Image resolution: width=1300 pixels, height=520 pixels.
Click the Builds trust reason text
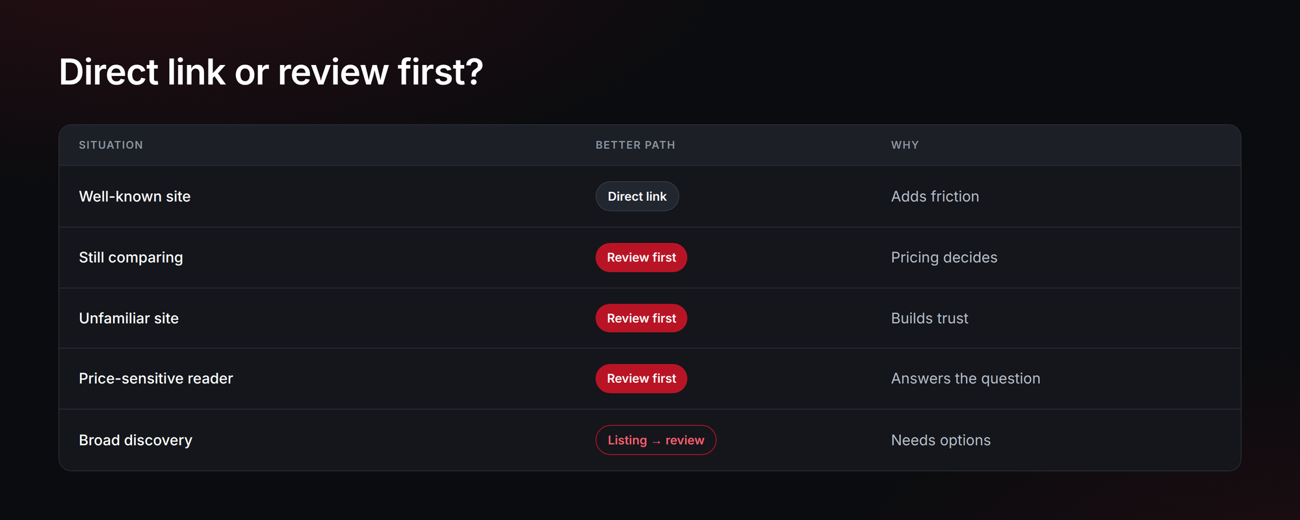click(x=929, y=318)
